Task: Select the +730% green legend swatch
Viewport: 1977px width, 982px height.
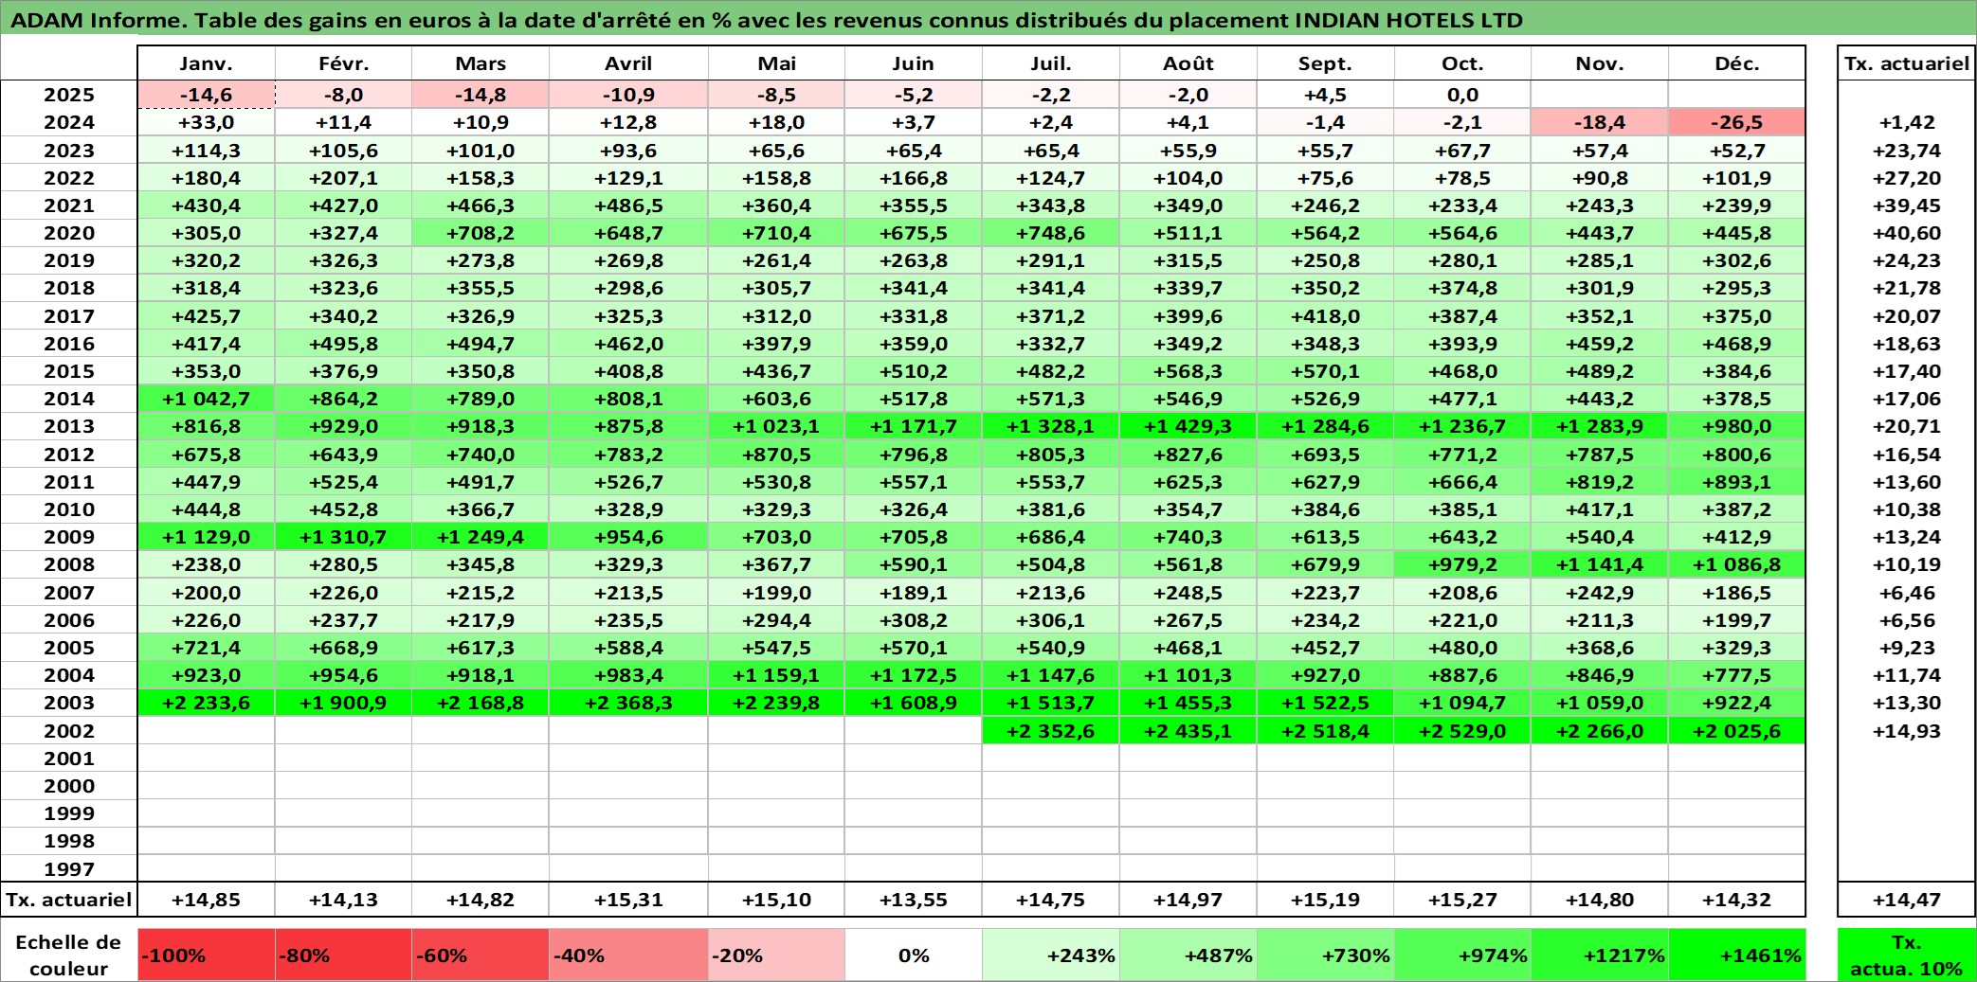Action: click(x=1325, y=955)
